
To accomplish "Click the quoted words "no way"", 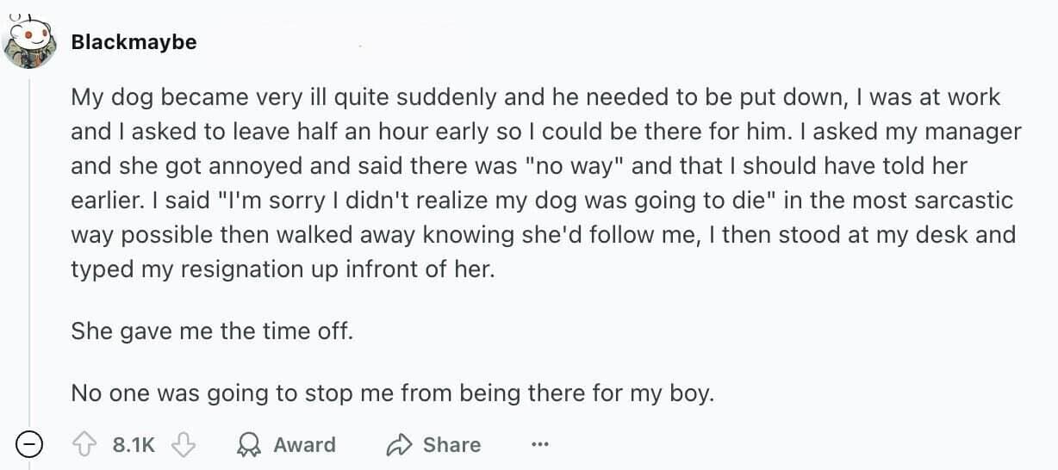I will (x=574, y=165).
